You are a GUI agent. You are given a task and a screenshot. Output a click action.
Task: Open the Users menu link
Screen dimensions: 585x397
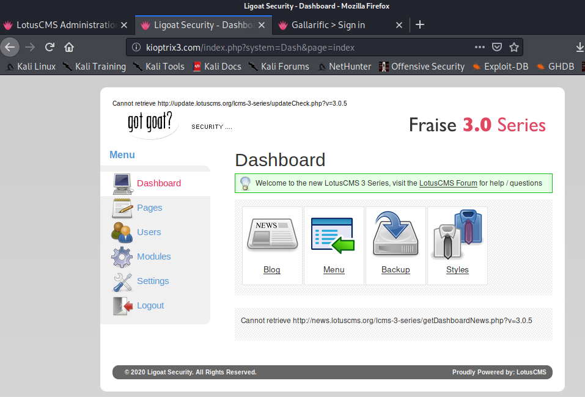click(x=149, y=232)
